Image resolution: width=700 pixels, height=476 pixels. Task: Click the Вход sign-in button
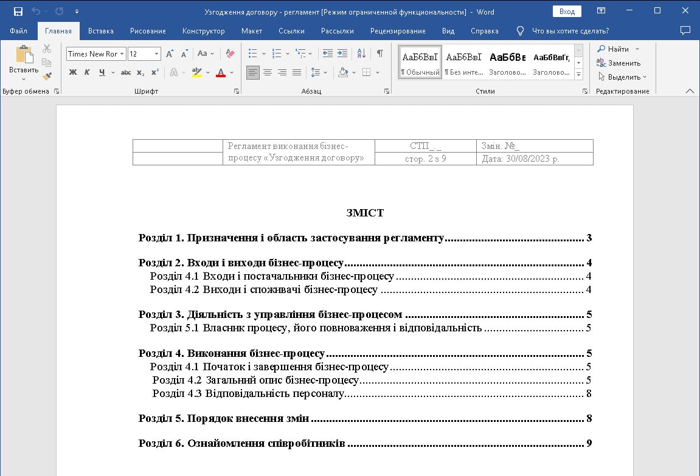click(x=567, y=12)
